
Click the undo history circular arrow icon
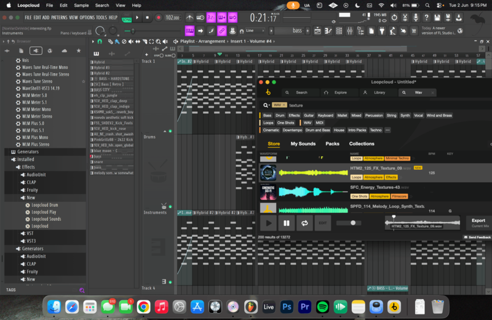pos(394,18)
